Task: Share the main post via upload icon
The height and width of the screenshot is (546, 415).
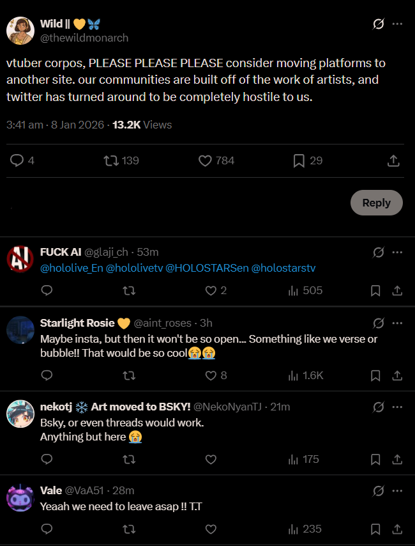Action: [x=394, y=160]
